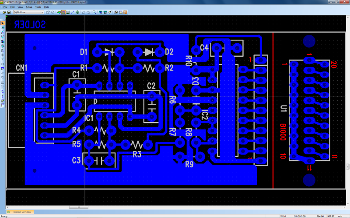Select the D2 diode label
350x218 pixels.
[x=169, y=52]
